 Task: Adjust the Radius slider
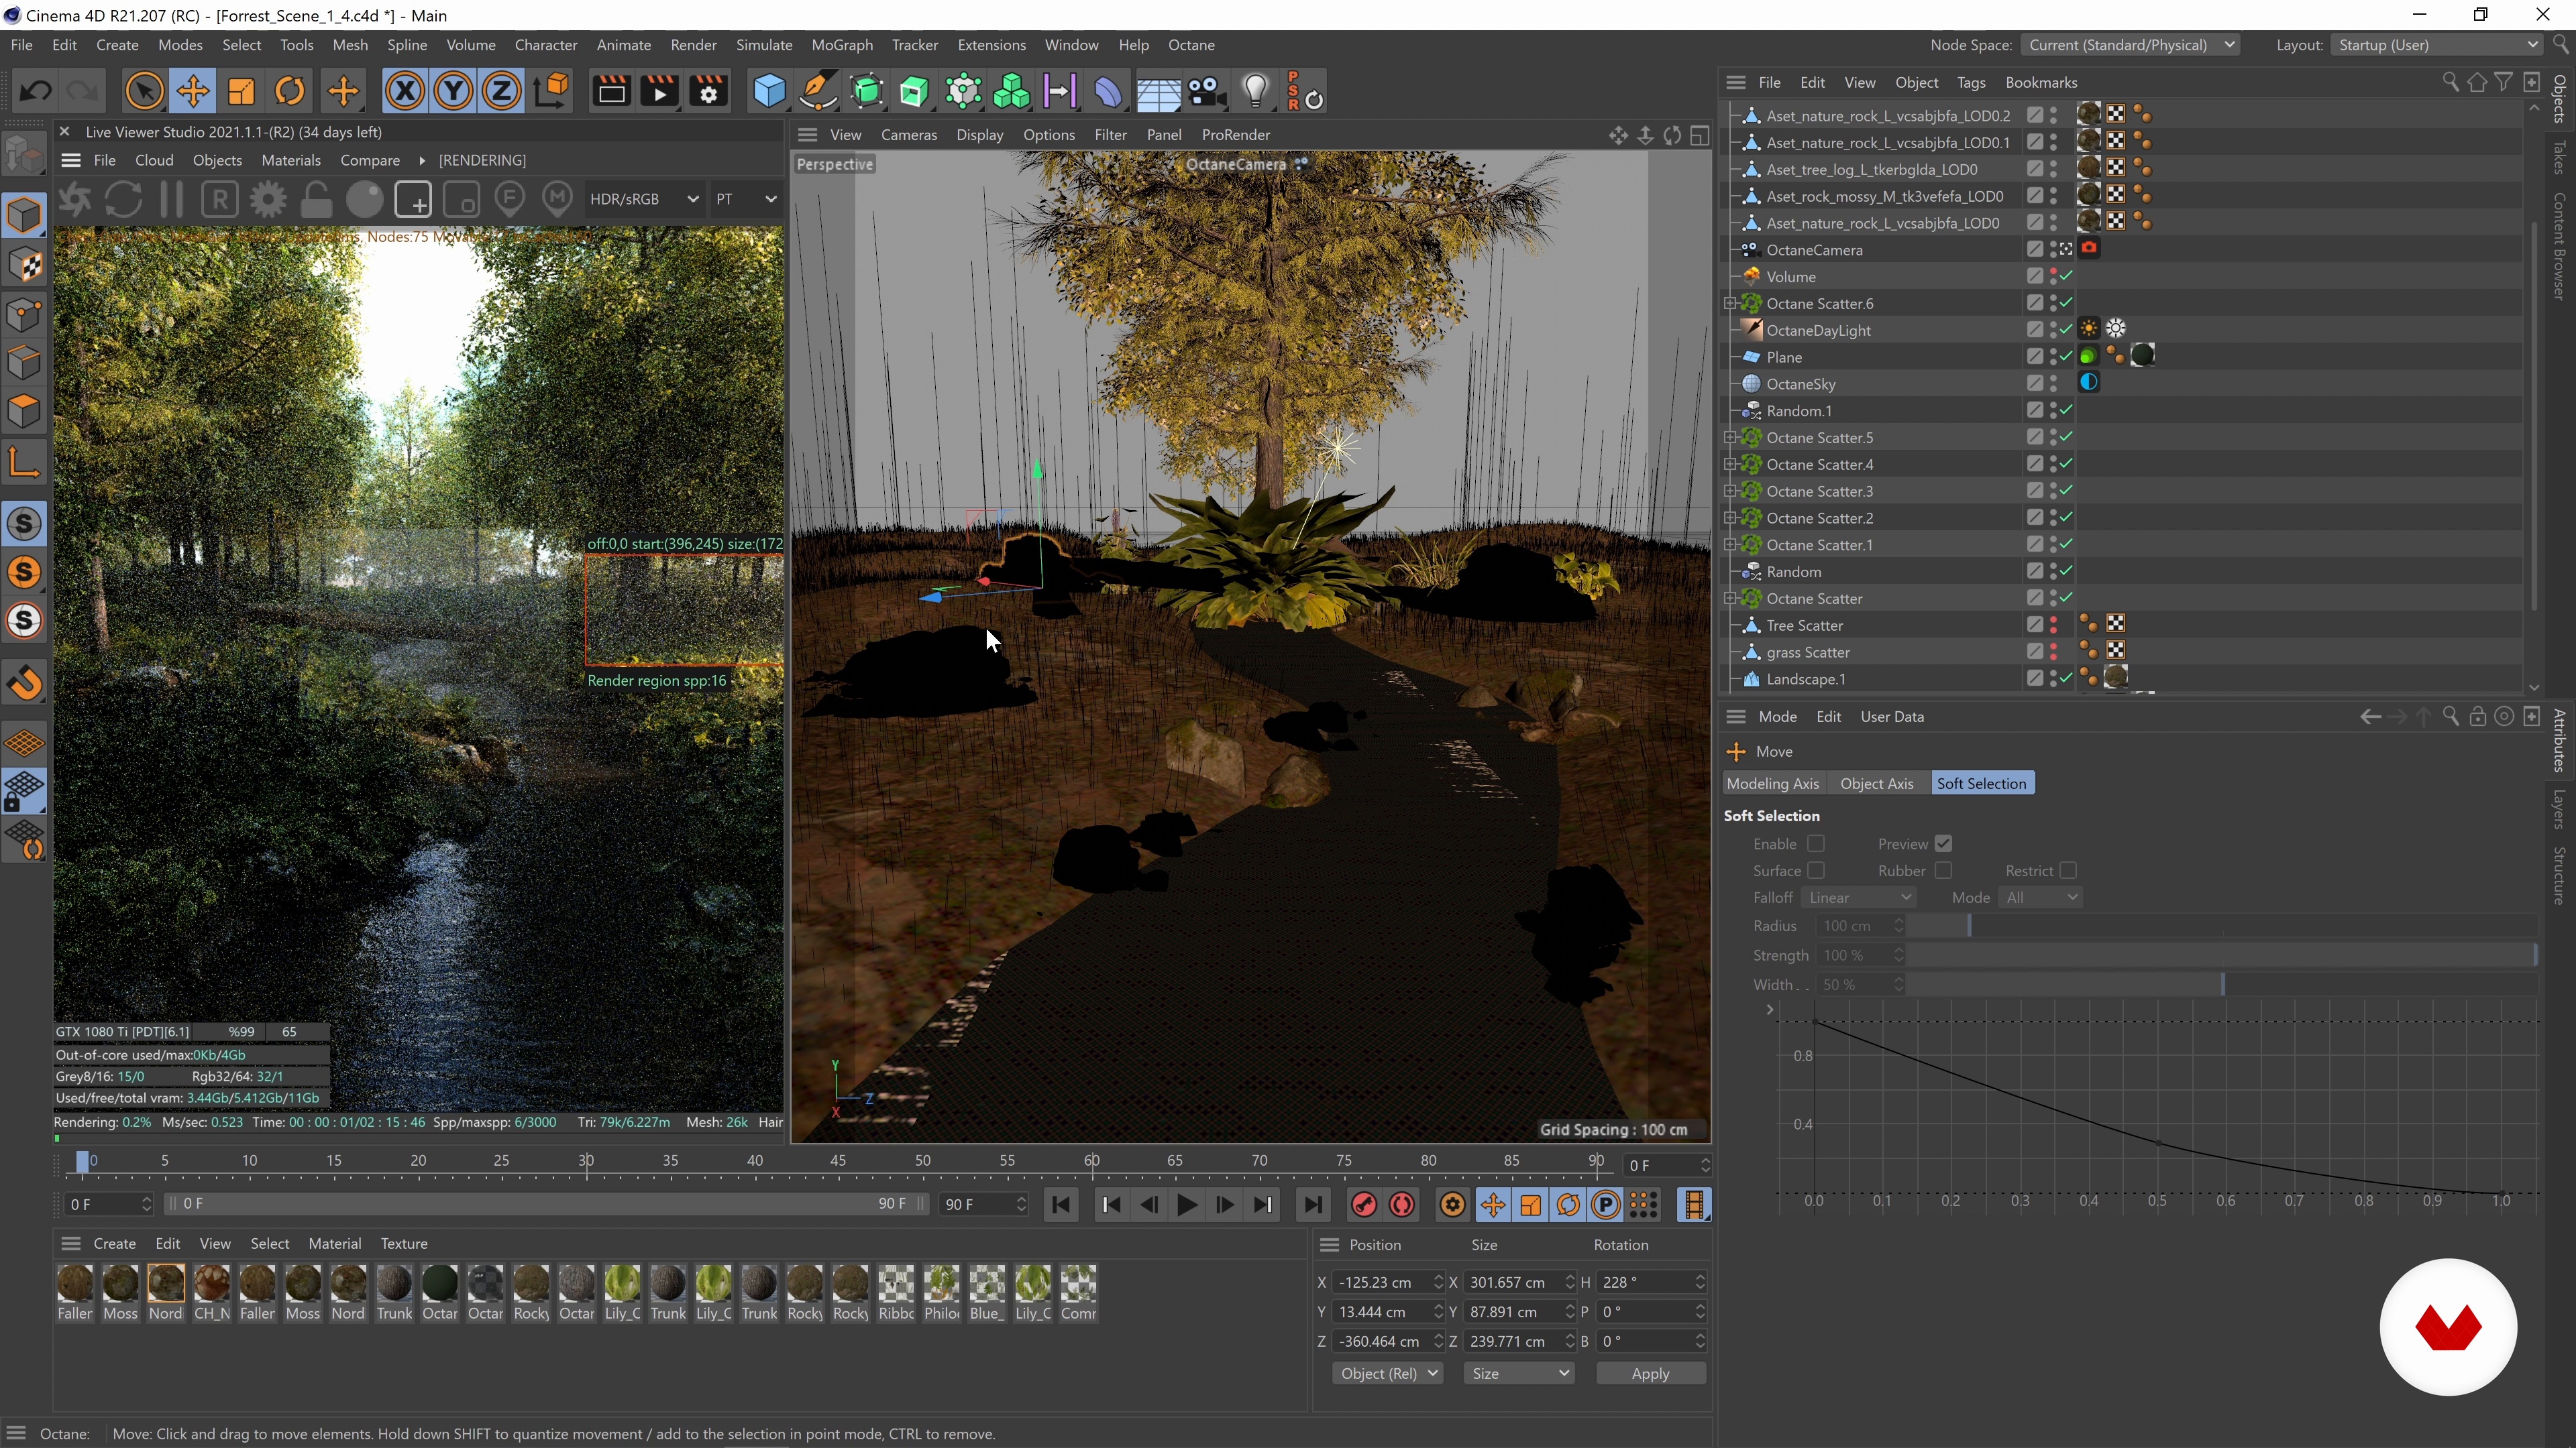(x=2222, y=926)
